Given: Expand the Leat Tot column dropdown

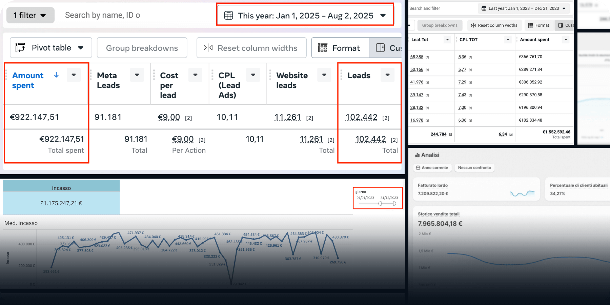Looking at the screenshot, I should (x=447, y=40).
